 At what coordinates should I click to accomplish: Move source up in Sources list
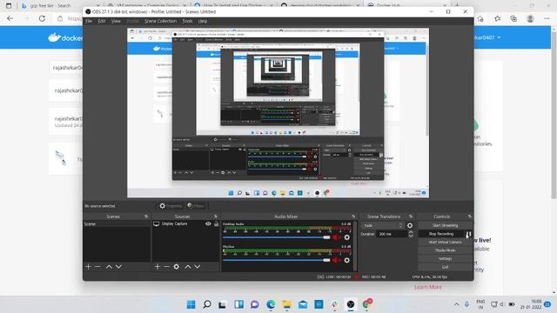188,267
